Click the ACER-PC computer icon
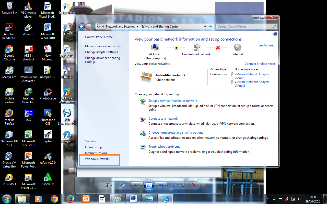Image resolution: width=327 pixels, height=204 pixels. pos(155,47)
